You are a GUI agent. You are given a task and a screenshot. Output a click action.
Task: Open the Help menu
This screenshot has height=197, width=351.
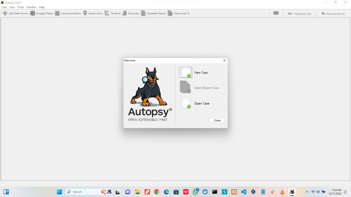(x=42, y=7)
